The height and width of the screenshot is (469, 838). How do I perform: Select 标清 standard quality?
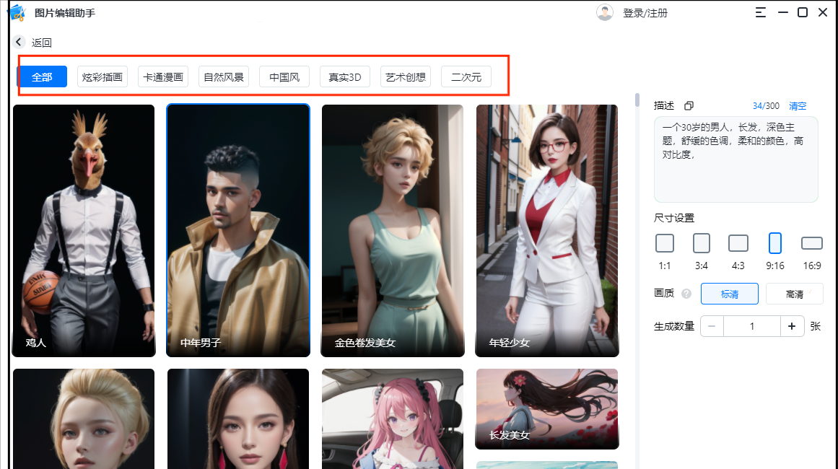730,294
